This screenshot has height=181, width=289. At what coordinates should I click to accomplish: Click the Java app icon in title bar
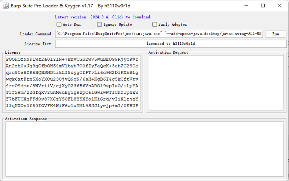(6, 6)
